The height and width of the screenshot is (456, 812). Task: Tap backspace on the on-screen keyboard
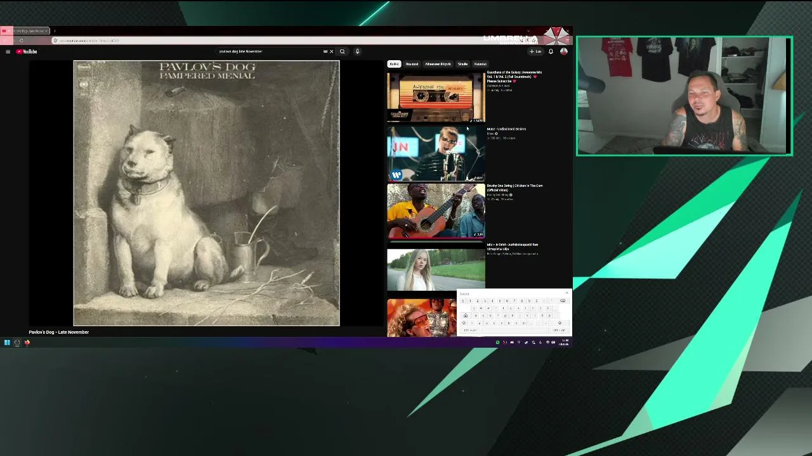[x=563, y=301]
